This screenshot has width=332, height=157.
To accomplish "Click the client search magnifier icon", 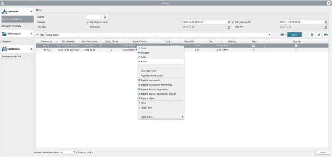I will tap(105, 17).
